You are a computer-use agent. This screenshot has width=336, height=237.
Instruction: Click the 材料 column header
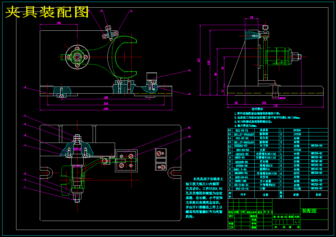pyautogui.click(x=296, y=195)
